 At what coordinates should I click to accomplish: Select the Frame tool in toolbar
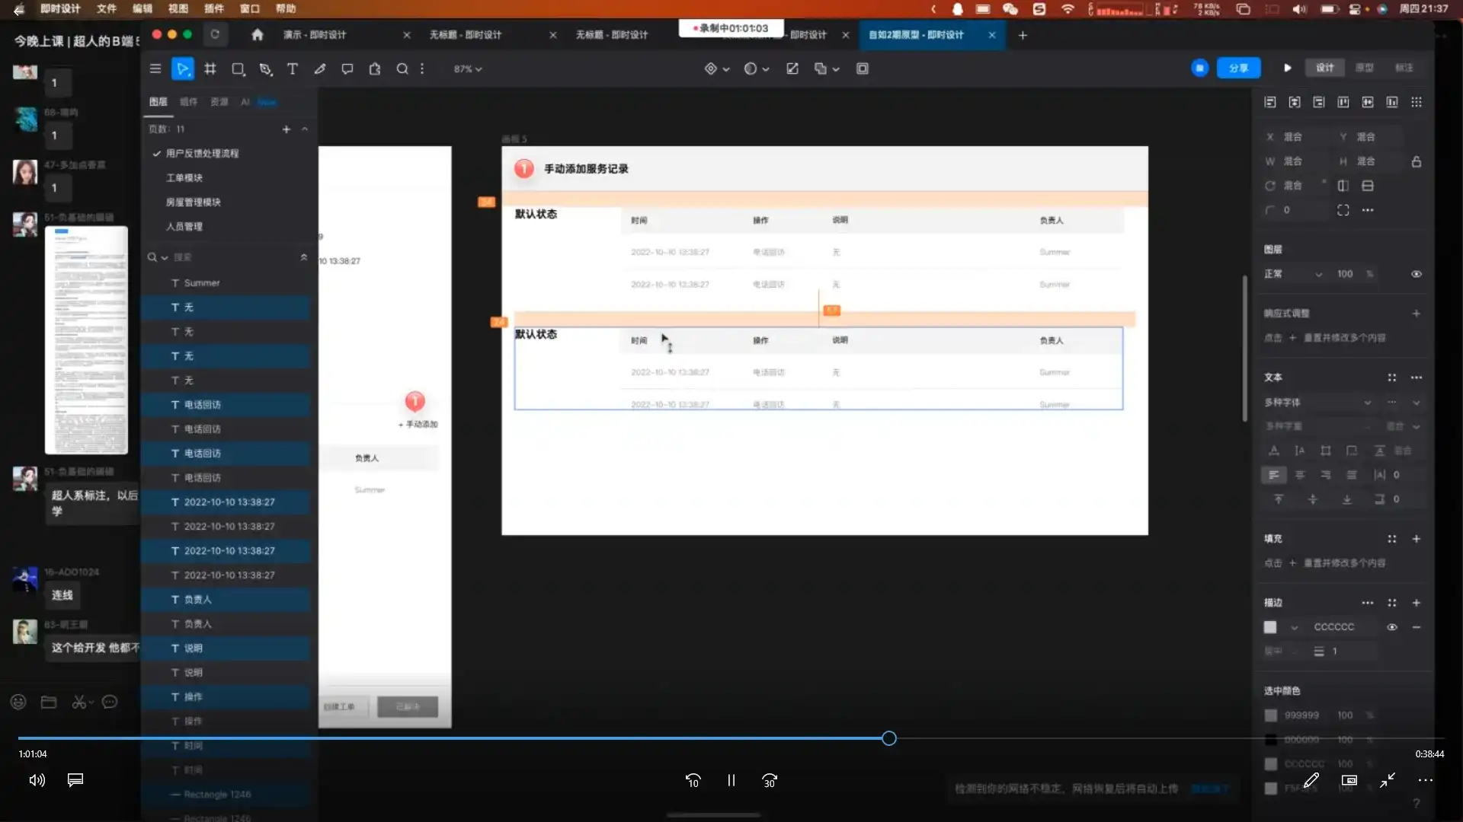pyautogui.click(x=210, y=68)
